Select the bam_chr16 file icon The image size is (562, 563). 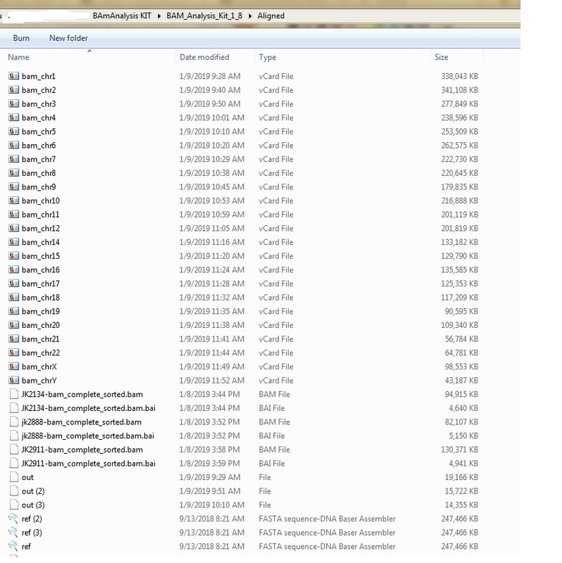coord(13,270)
